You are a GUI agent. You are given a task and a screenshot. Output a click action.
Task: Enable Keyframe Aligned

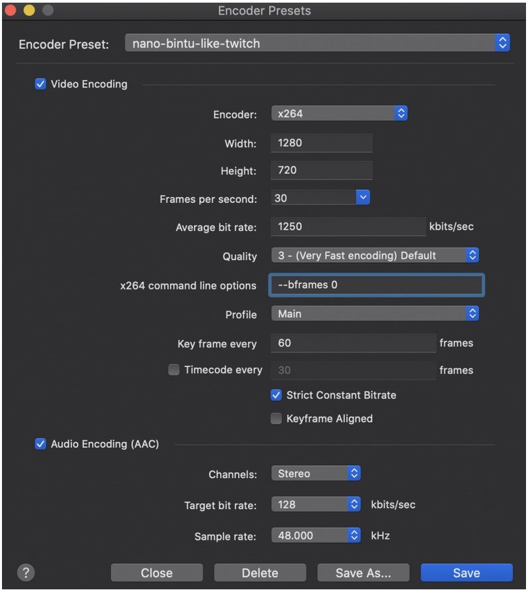click(276, 419)
